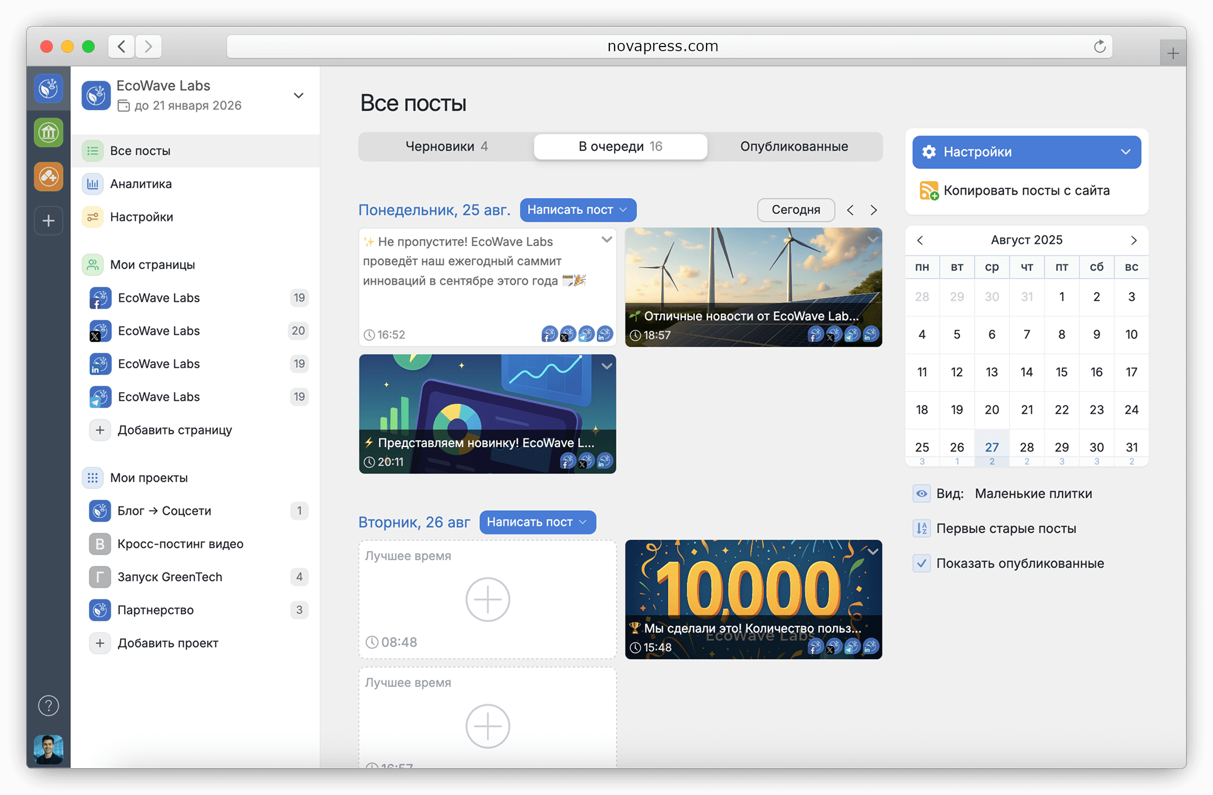The image size is (1213, 795).
Task: Open the user profile avatar
Action: tap(49, 749)
